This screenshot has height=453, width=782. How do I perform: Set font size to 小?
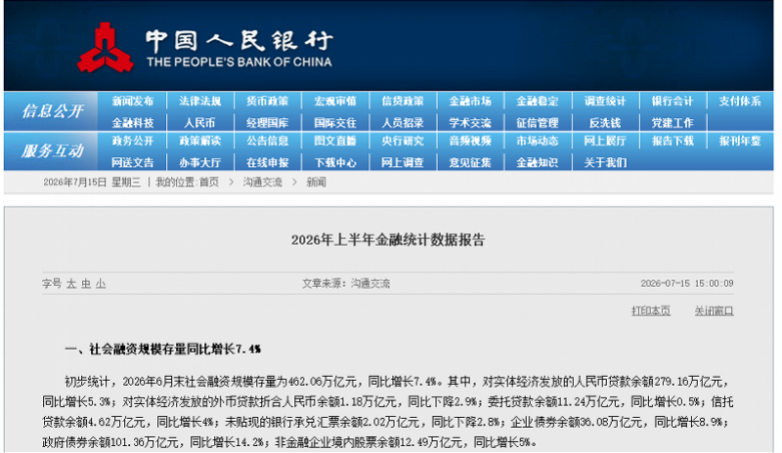(x=101, y=284)
